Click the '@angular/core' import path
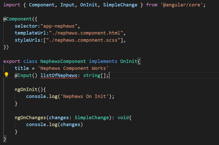 tap(182, 5)
